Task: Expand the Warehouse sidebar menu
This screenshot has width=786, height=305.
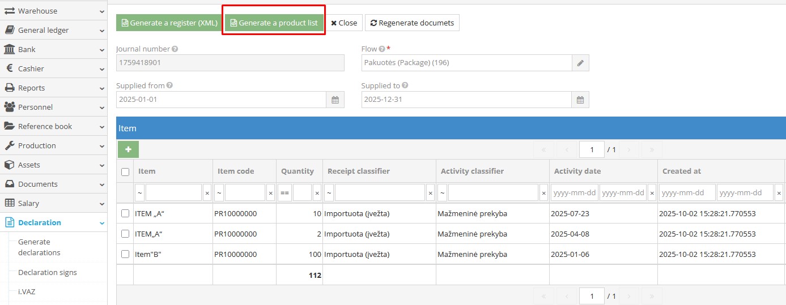Action: click(53, 11)
